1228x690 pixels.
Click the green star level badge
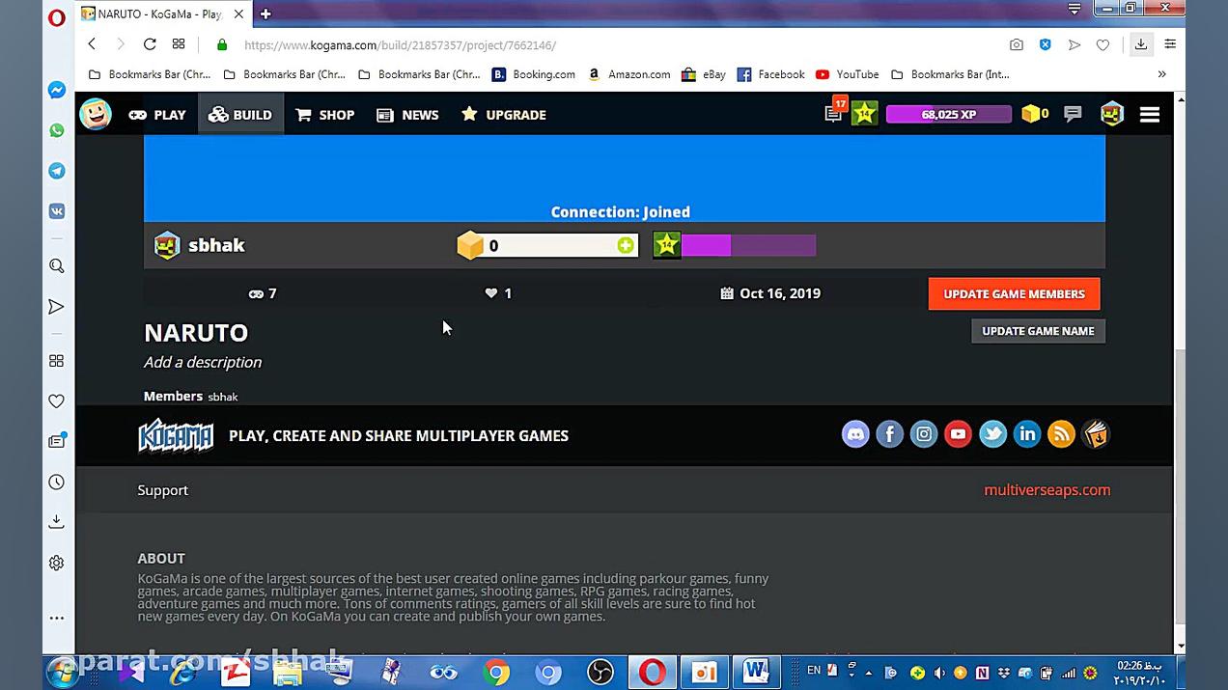(865, 114)
